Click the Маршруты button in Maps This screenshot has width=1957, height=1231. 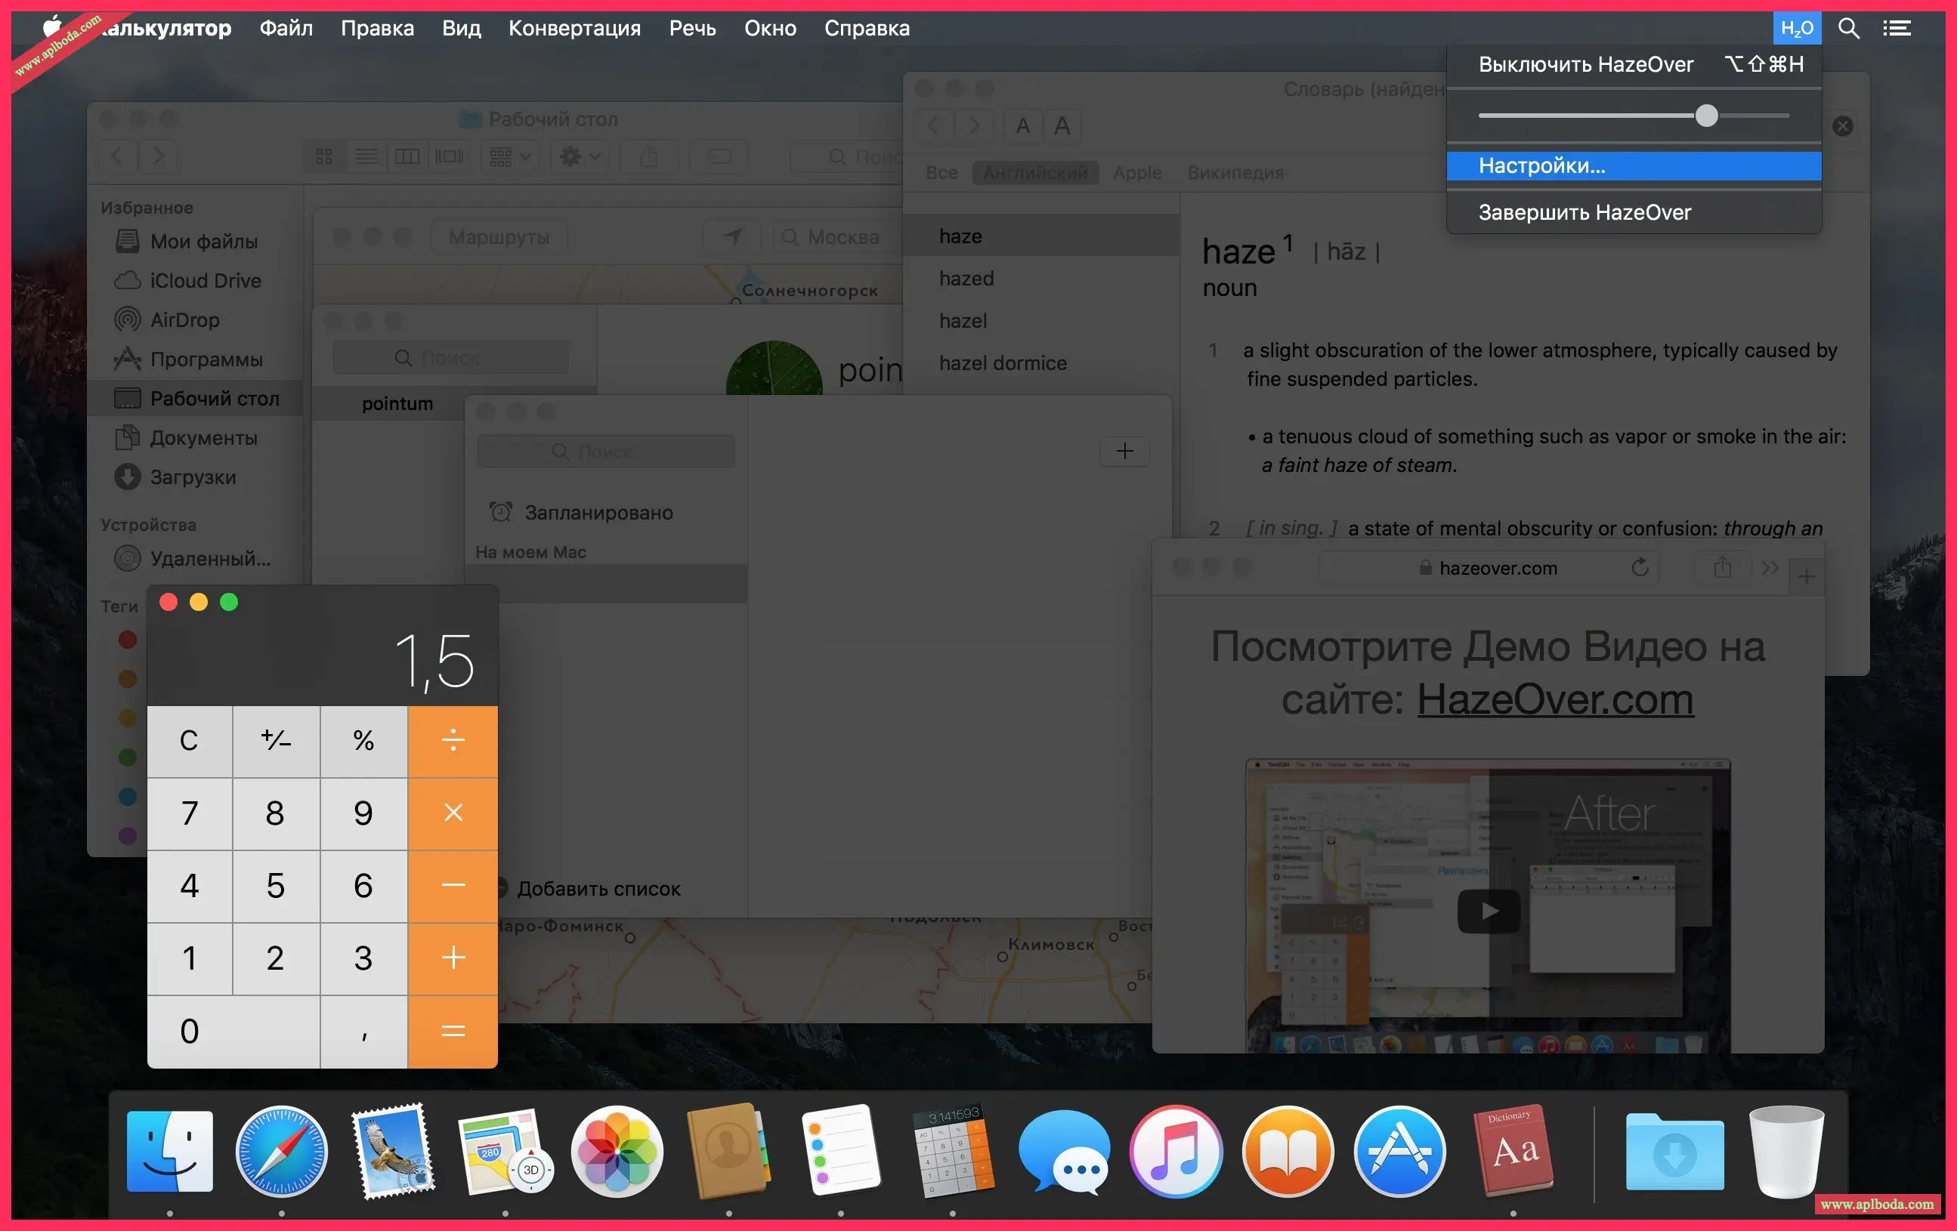499,236
